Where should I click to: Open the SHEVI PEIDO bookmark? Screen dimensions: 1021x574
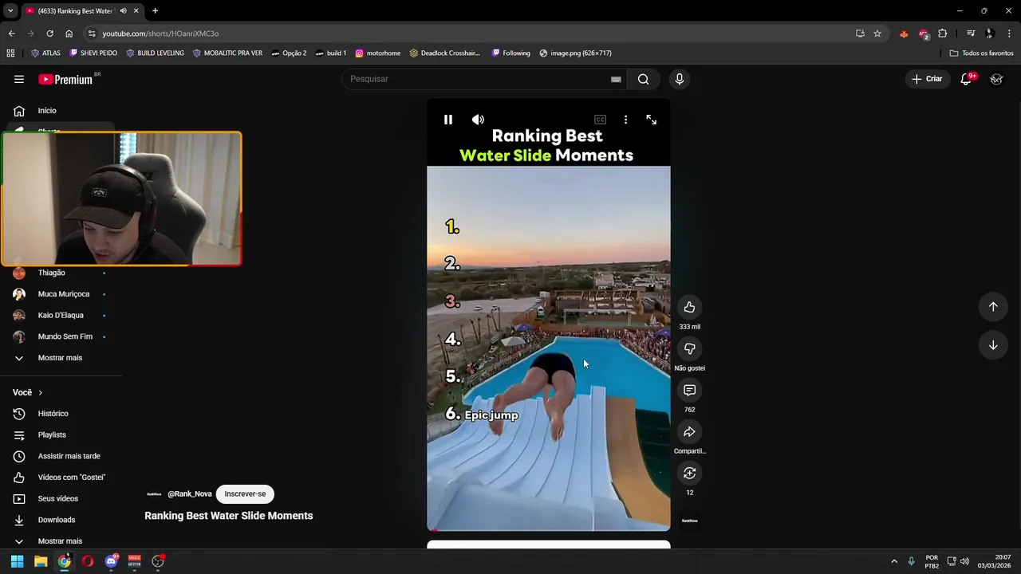tap(93, 53)
